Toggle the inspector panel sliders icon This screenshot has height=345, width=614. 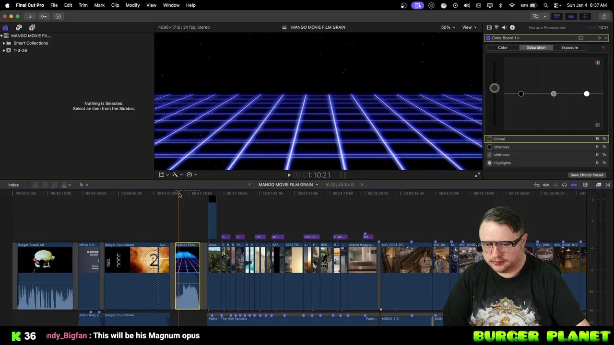click(x=585, y=16)
